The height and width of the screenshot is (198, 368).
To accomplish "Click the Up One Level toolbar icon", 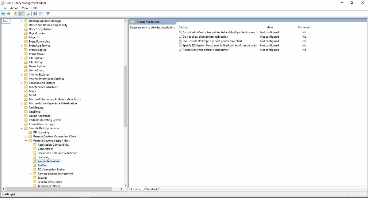I will (15, 13).
